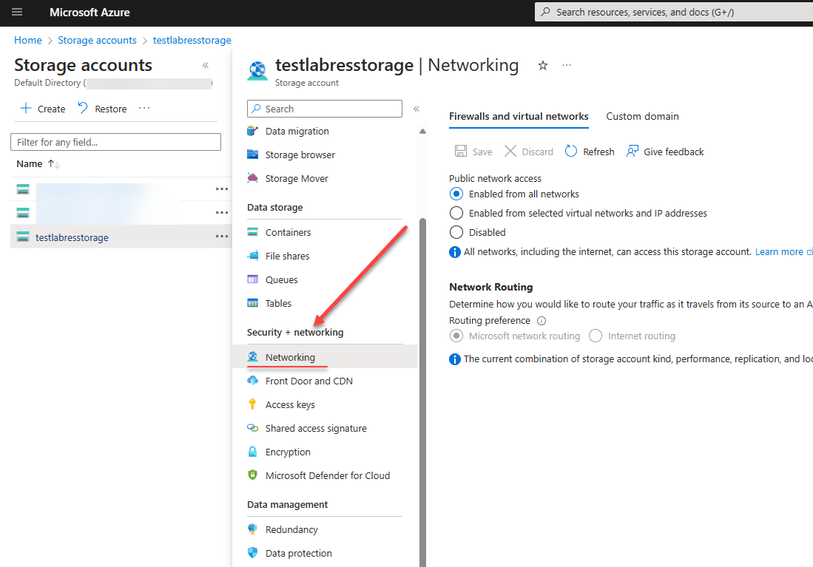Image resolution: width=813 pixels, height=567 pixels.
Task: Click the Microsoft Azure logo text
Action: [x=90, y=13]
